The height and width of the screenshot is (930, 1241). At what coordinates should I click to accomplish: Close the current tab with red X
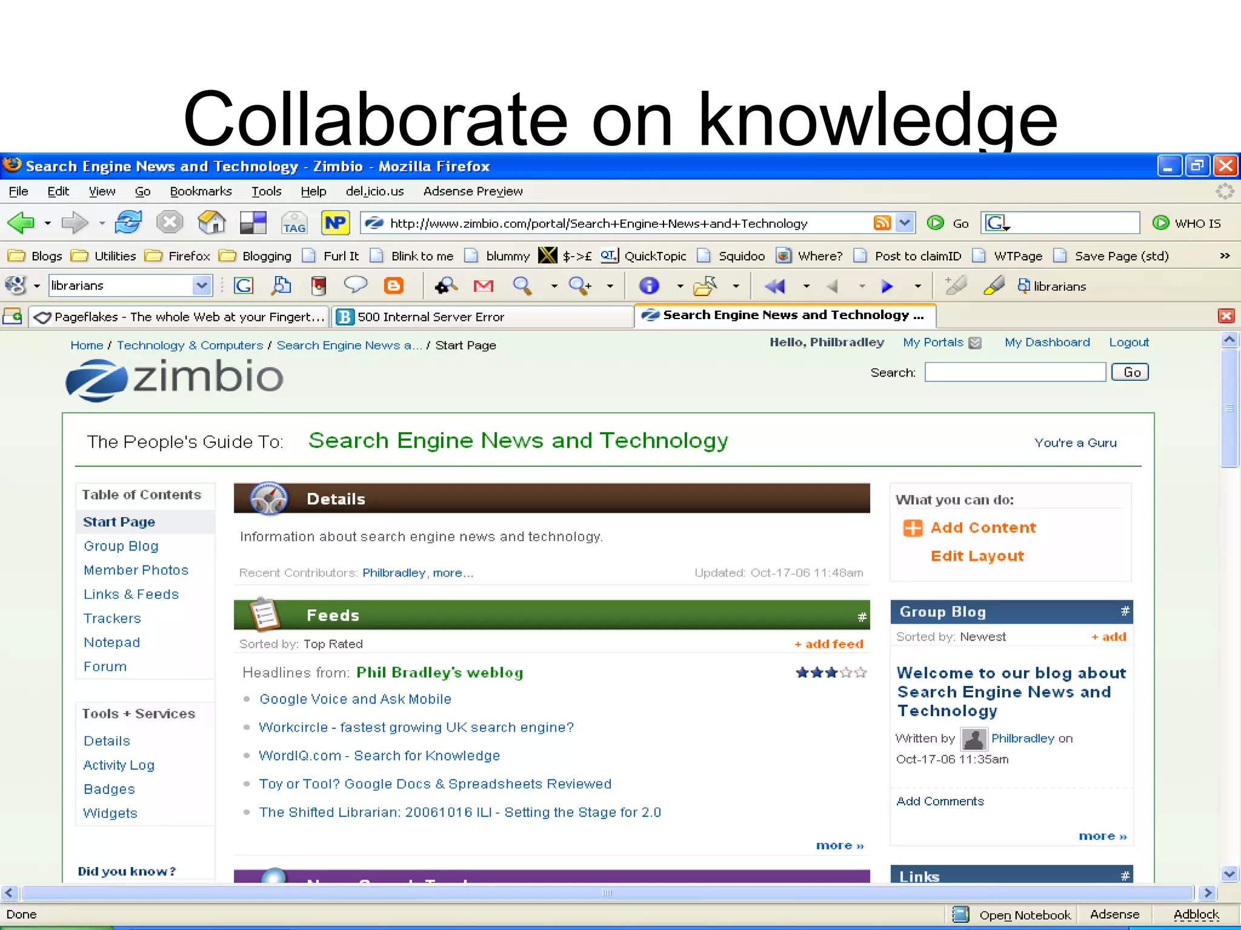pyautogui.click(x=1226, y=316)
